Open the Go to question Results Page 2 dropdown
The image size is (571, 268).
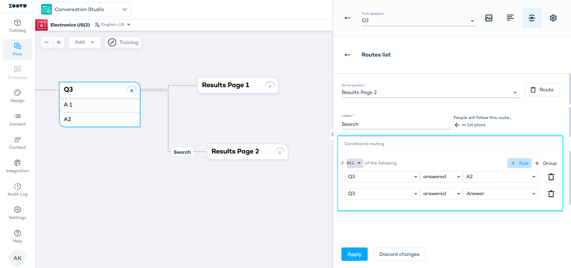[430, 93]
